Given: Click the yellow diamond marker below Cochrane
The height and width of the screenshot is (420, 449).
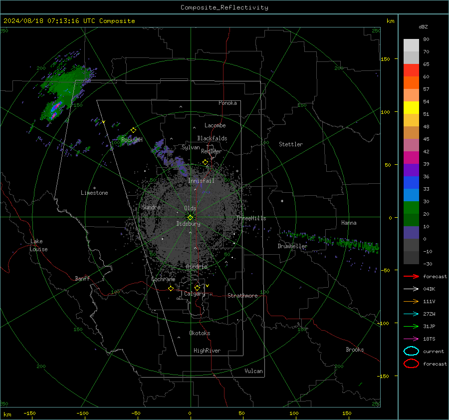Looking at the screenshot, I should pyautogui.click(x=171, y=289).
